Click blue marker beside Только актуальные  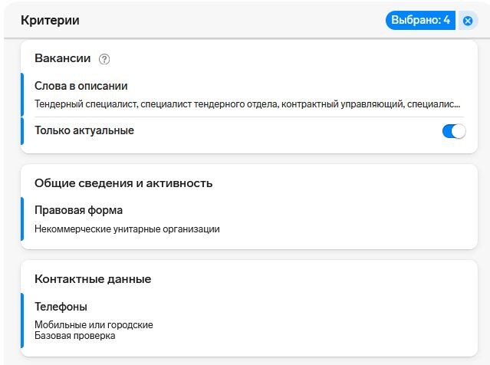(x=22, y=131)
